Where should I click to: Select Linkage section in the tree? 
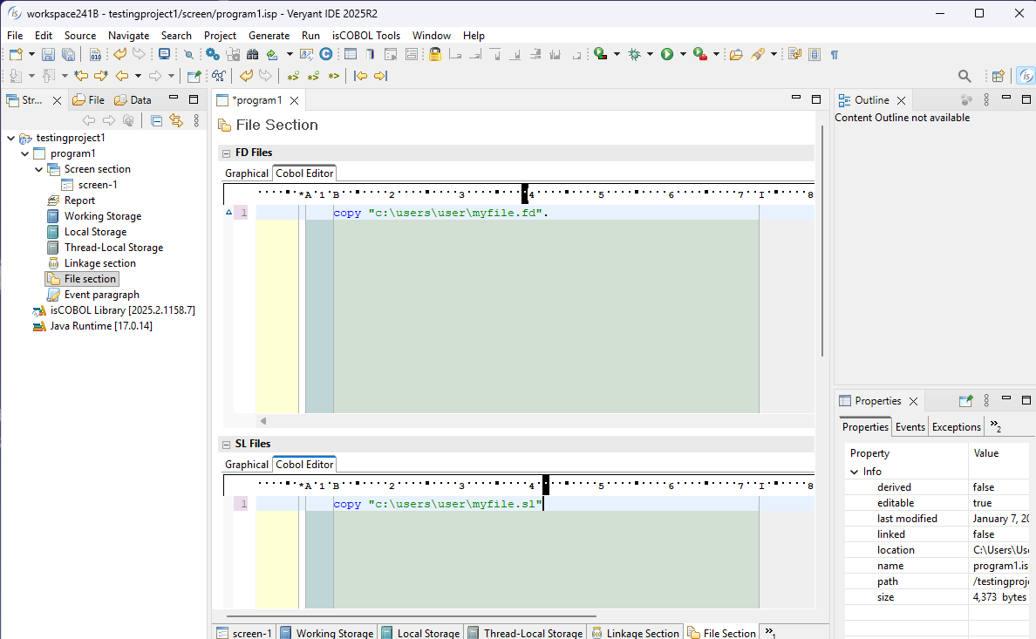(99, 263)
